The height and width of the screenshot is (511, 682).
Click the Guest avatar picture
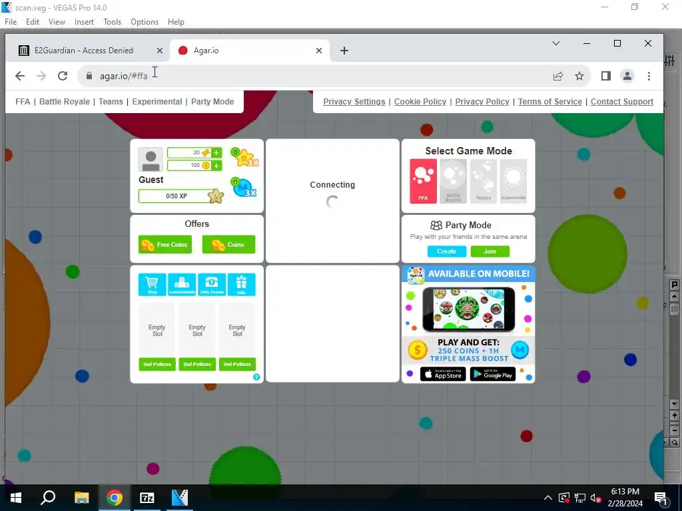(151, 160)
